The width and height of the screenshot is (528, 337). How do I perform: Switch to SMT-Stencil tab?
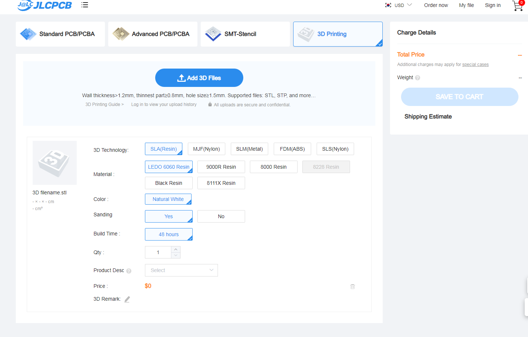pyautogui.click(x=245, y=34)
